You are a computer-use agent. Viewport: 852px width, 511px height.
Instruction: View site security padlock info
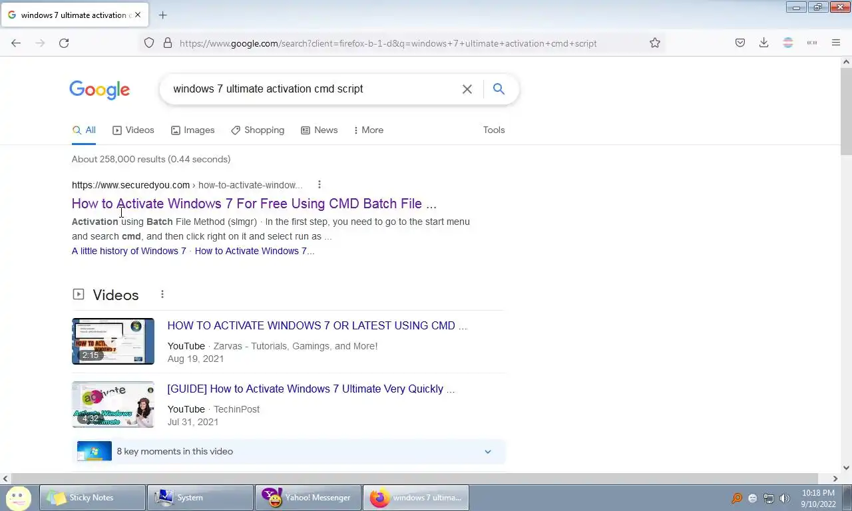tap(168, 43)
